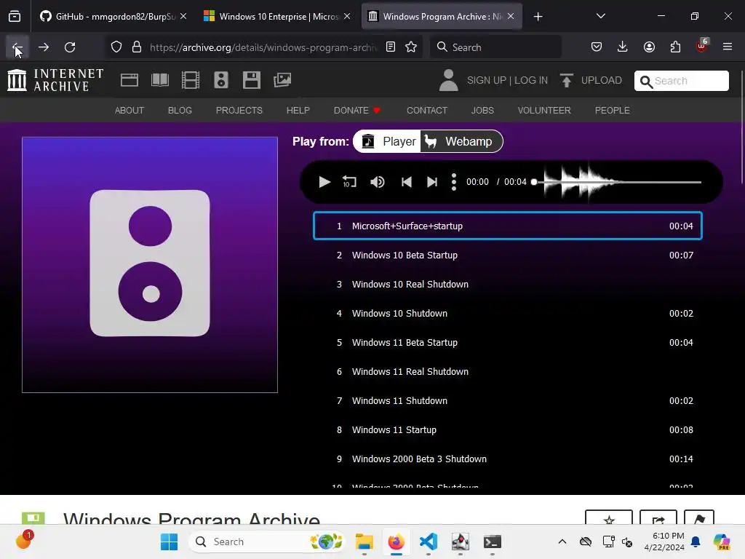Skip to the next track
Screen dimensions: 745x559
[x=432, y=182]
